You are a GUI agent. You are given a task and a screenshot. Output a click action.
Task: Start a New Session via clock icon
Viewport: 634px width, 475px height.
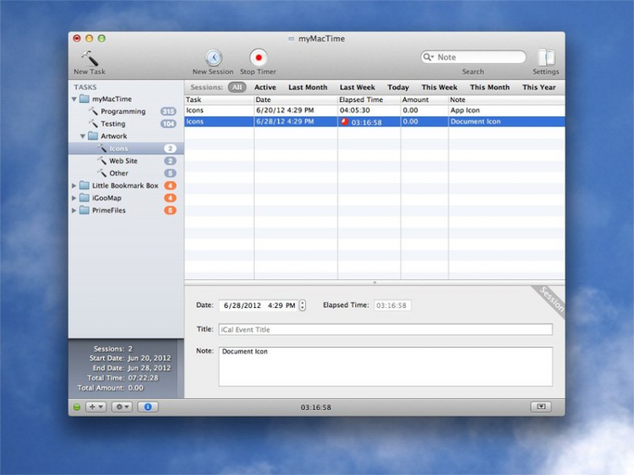(213, 57)
